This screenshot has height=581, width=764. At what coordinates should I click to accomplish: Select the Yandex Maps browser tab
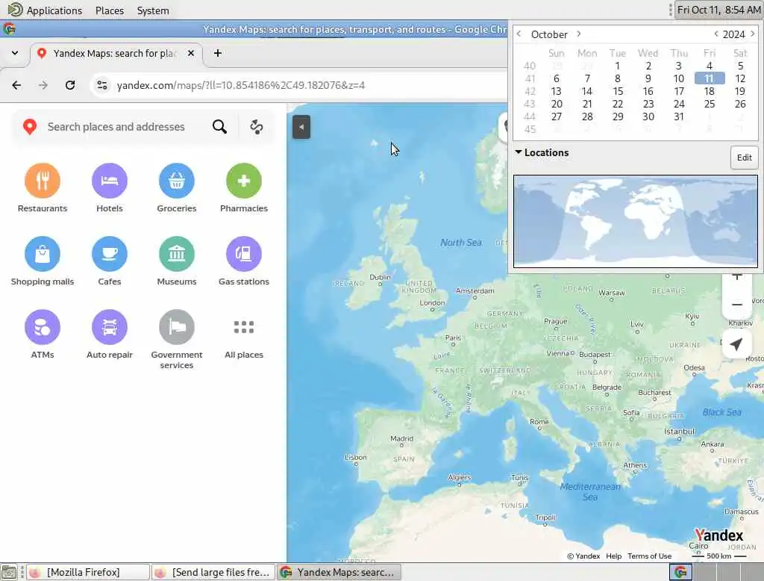(x=115, y=53)
